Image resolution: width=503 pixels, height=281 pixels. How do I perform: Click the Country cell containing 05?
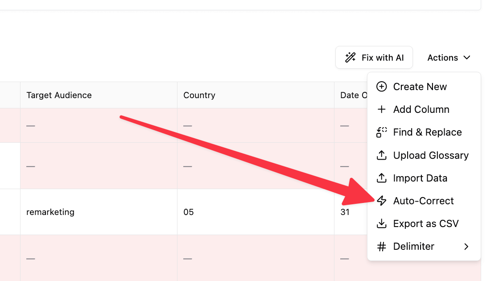pyautogui.click(x=189, y=212)
